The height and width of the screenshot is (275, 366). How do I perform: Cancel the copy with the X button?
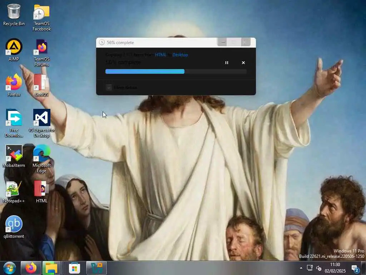coord(243,63)
